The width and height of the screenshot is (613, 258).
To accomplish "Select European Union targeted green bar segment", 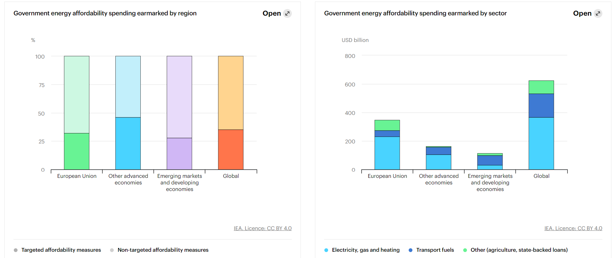I will (76, 151).
